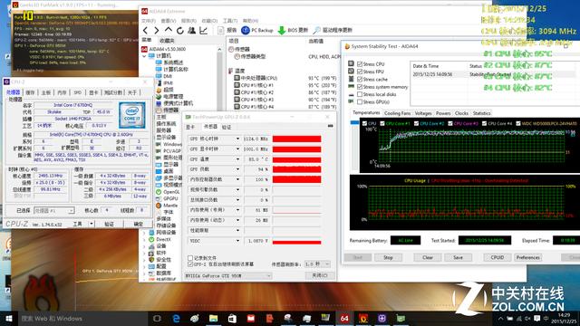Open GPU 温度 sensor dropdown
This screenshot has width=580, height=326.
[x=237, y=159]
